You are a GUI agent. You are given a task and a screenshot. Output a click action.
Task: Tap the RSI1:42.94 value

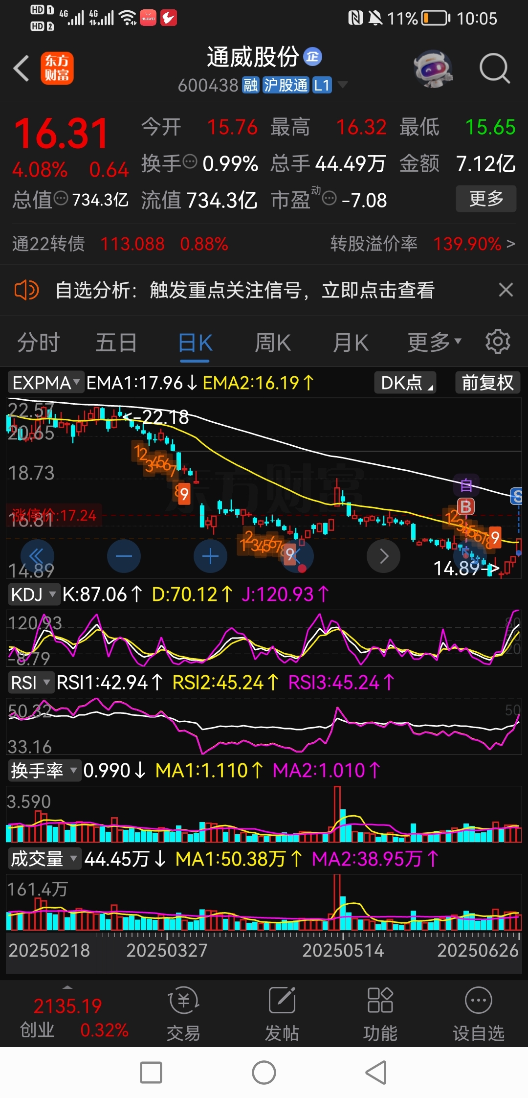110,683
